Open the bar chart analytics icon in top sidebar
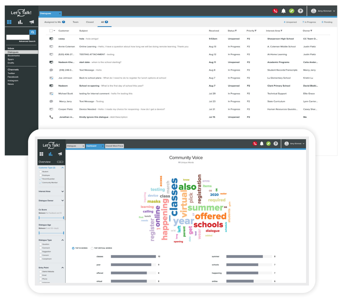342x301 pixels. click(x=20, y=22)
